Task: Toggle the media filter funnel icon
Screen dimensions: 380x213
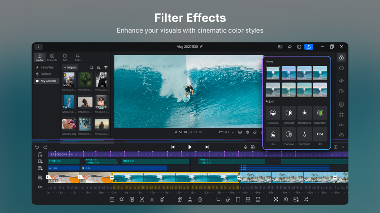Action: [x=106, y=67]
